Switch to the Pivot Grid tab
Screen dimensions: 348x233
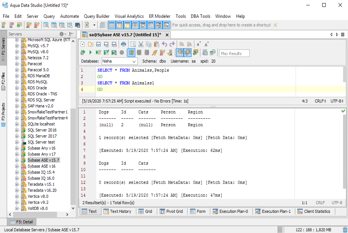[171, 211]
